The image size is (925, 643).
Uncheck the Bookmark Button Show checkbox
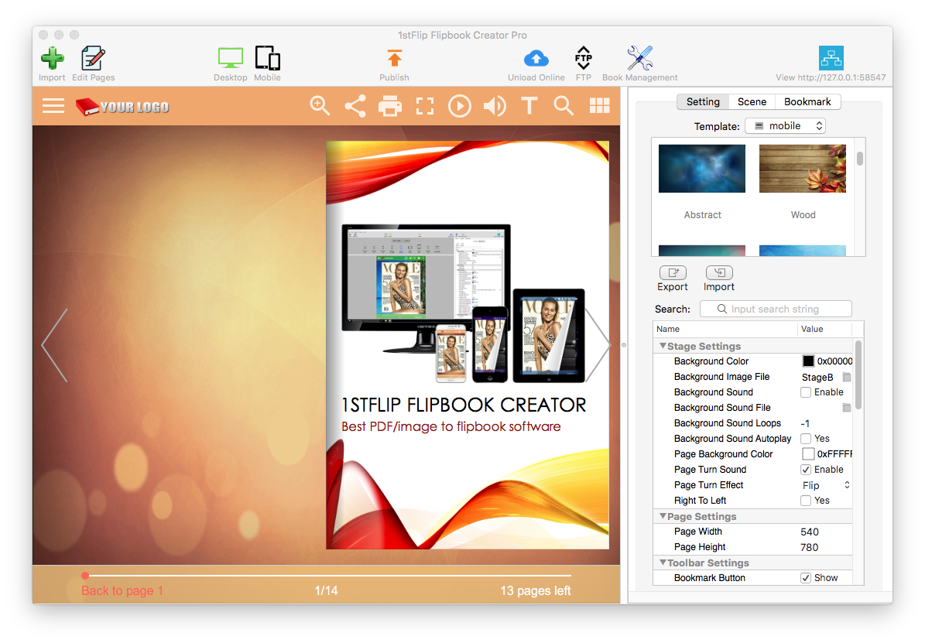(x=806, y=578)
